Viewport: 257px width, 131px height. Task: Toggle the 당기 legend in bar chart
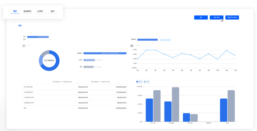[x=139, y=82]
